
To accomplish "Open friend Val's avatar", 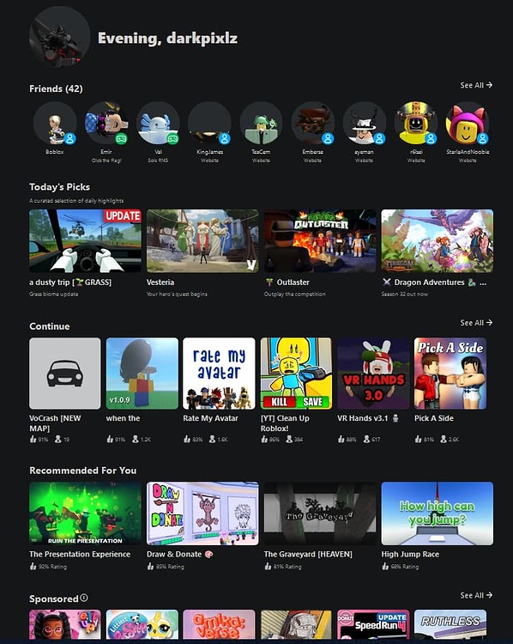I will pyautogui.click(x=158, y=123).
